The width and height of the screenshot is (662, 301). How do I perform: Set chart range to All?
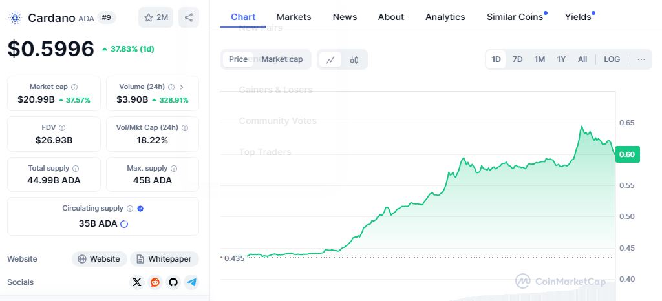coord(582,59)
